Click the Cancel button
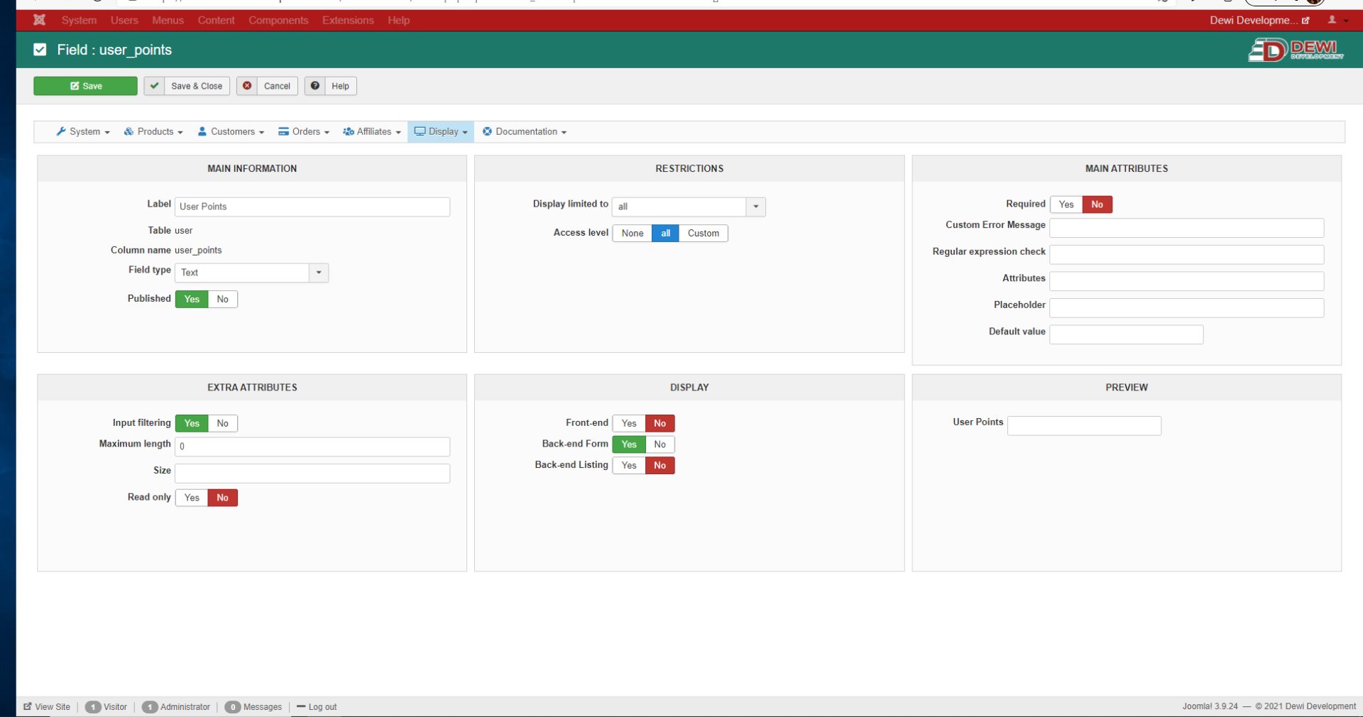1363x717 pixels. pos(268,86)
